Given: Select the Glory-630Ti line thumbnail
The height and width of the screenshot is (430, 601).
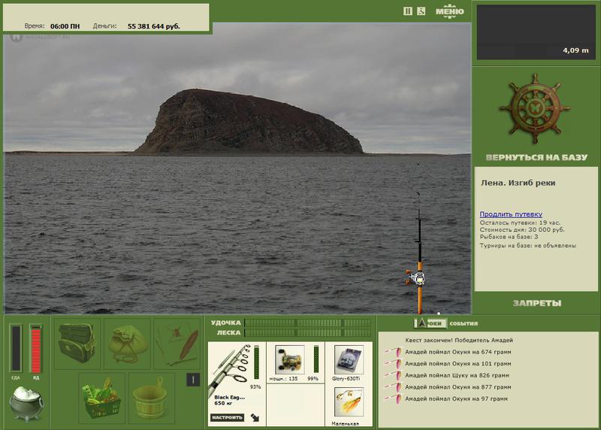Looking at the screenshot, I should click(x=349, y=359).
